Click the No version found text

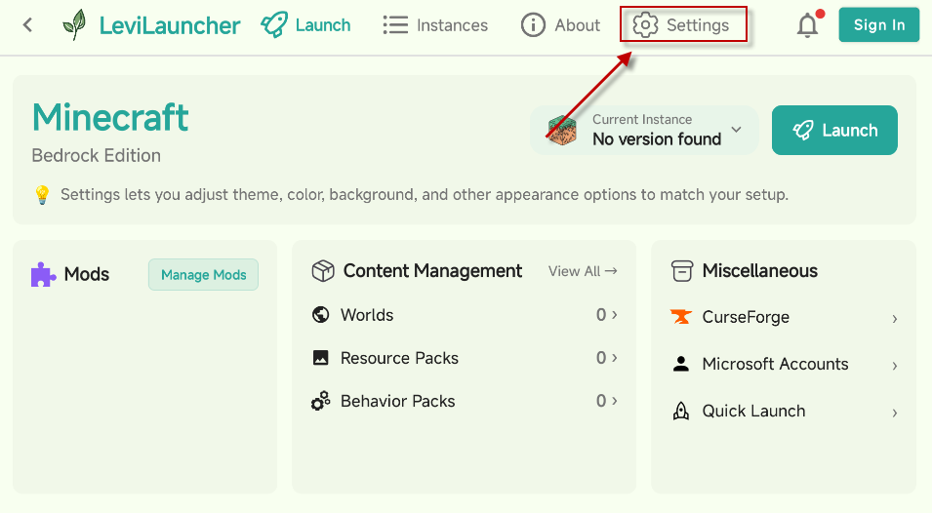click(x=657, y=138)
